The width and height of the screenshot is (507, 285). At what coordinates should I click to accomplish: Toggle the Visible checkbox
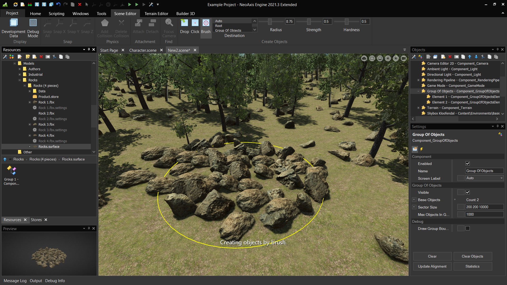click(468, 192)
